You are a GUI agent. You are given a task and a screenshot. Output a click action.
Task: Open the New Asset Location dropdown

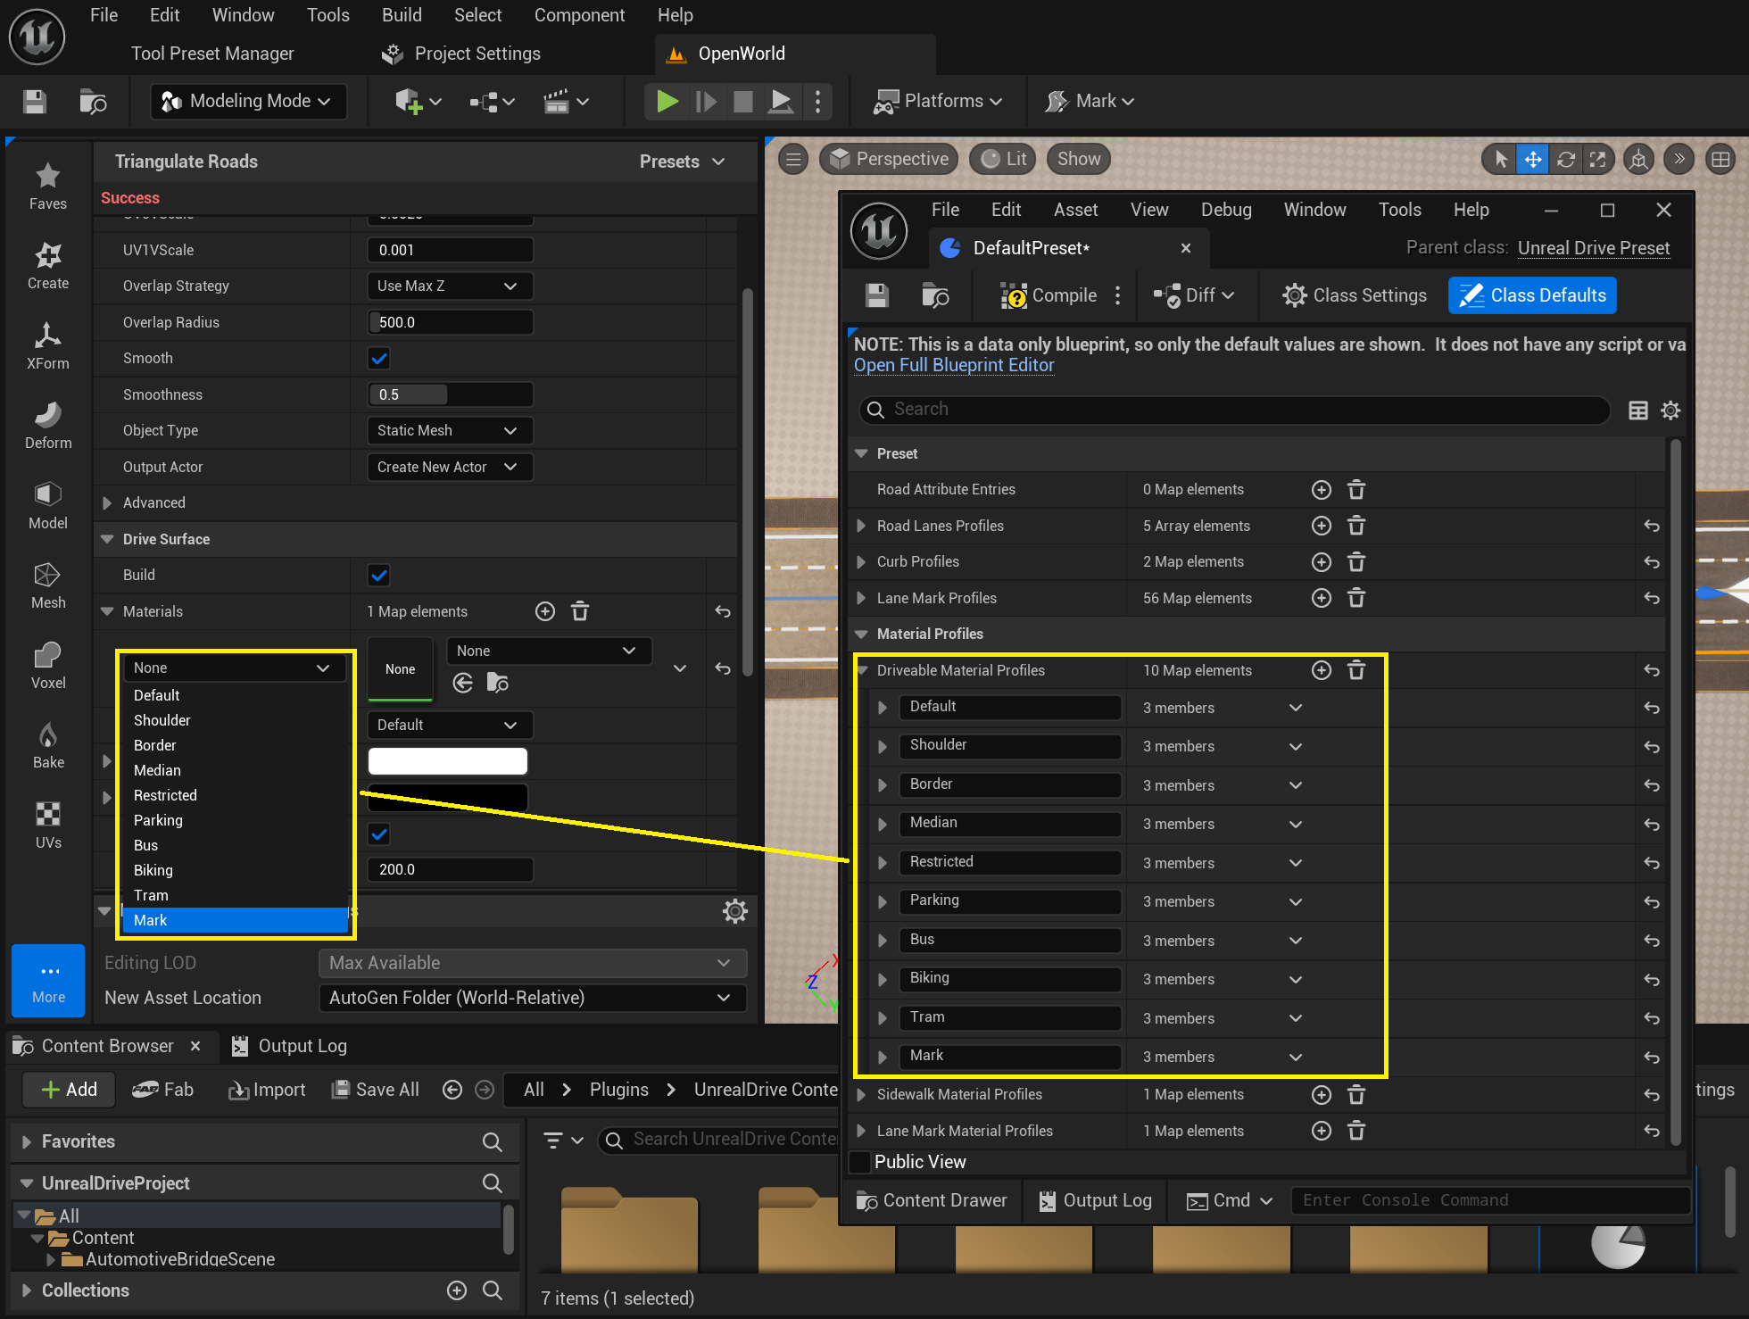(532, 998)
